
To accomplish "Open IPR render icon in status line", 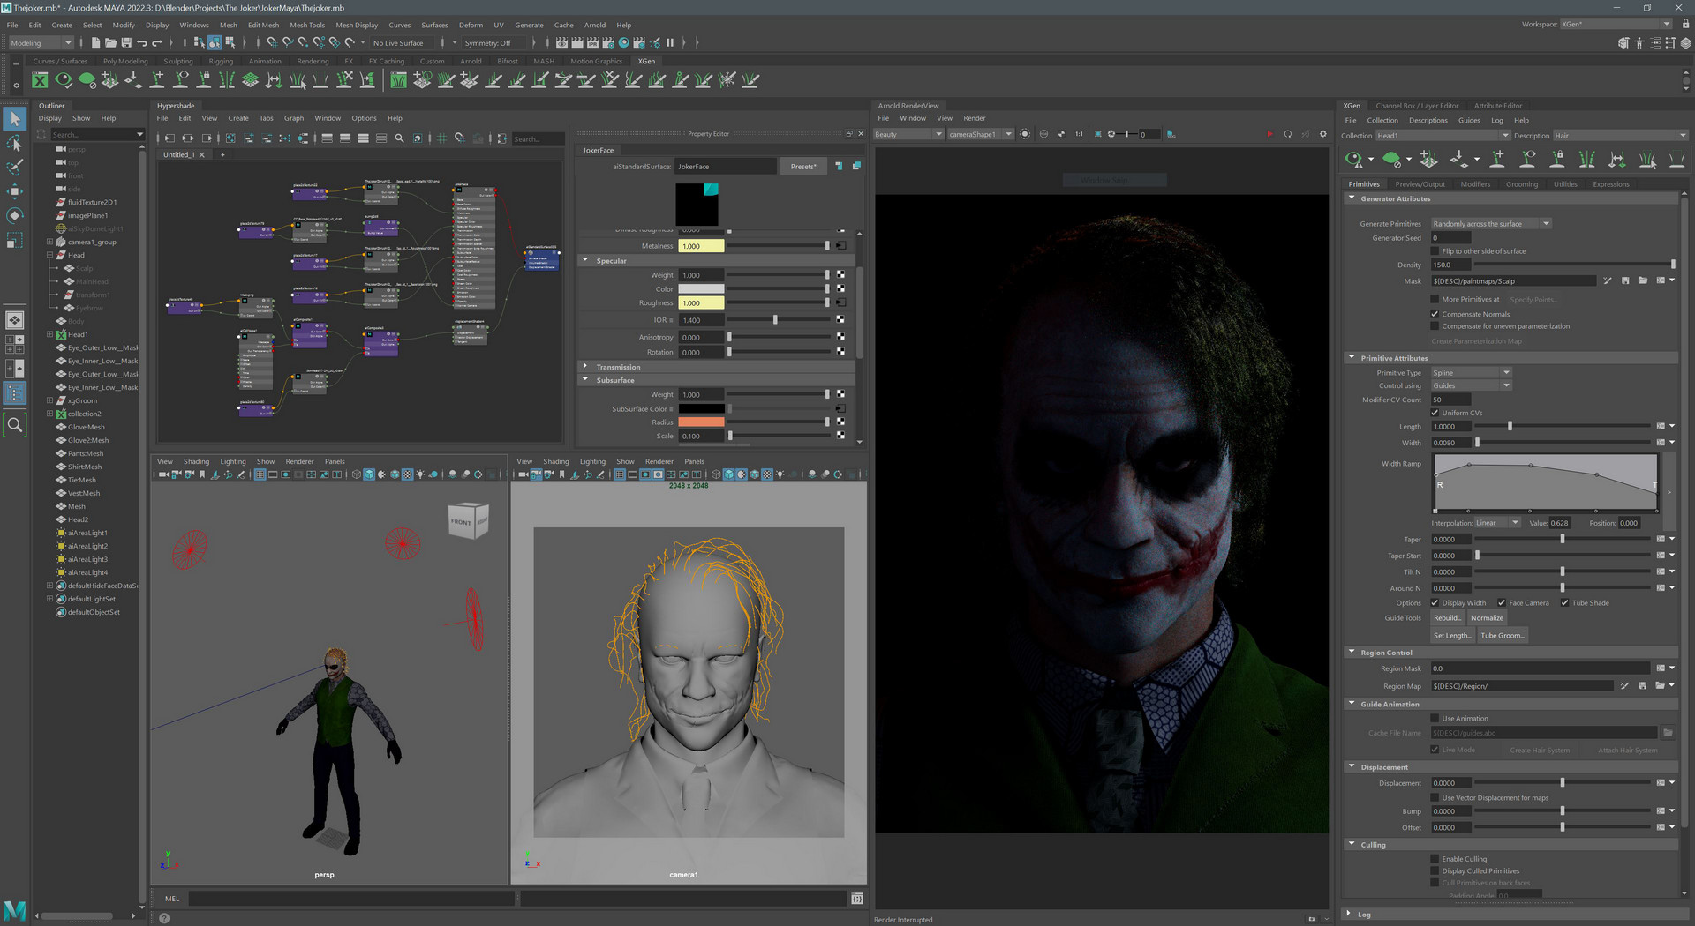I will [x=593, y=42].
